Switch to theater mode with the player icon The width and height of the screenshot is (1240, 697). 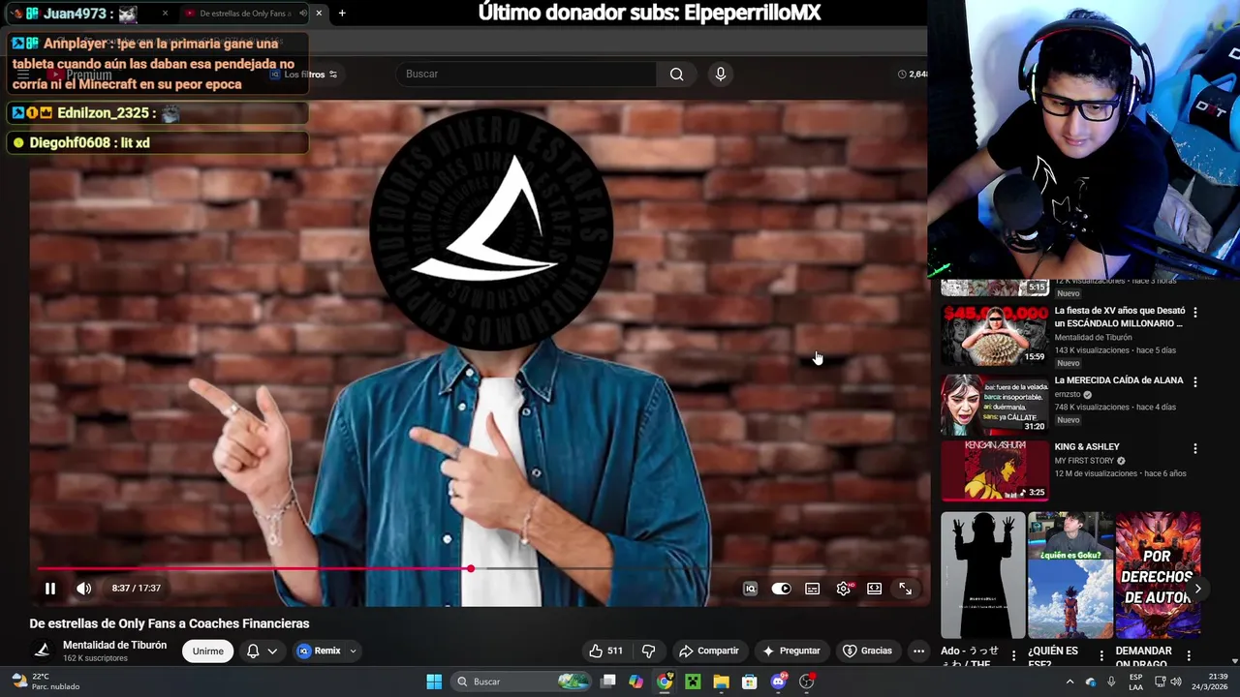click(x=874, y=589)
